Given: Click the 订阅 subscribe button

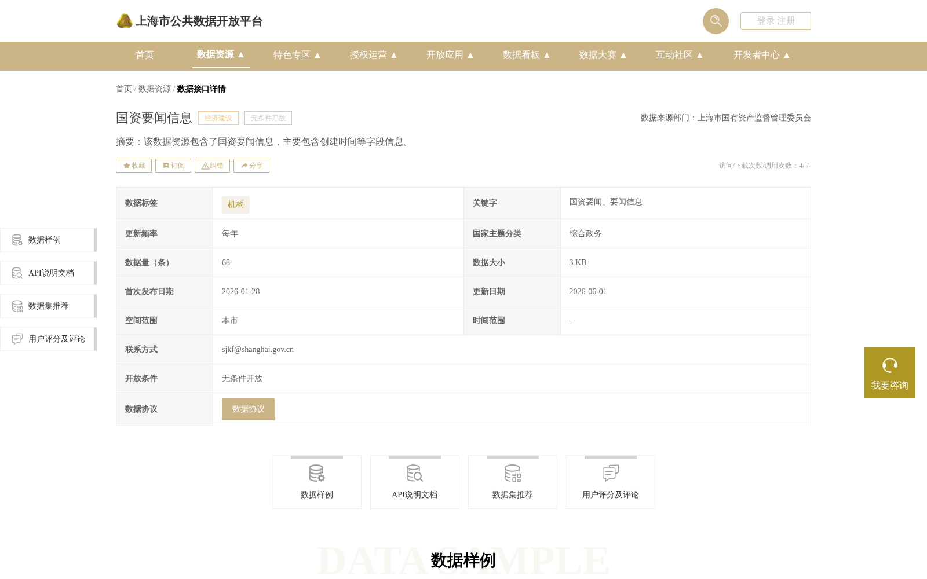Looking at the screenshot, I should (173, 166).
